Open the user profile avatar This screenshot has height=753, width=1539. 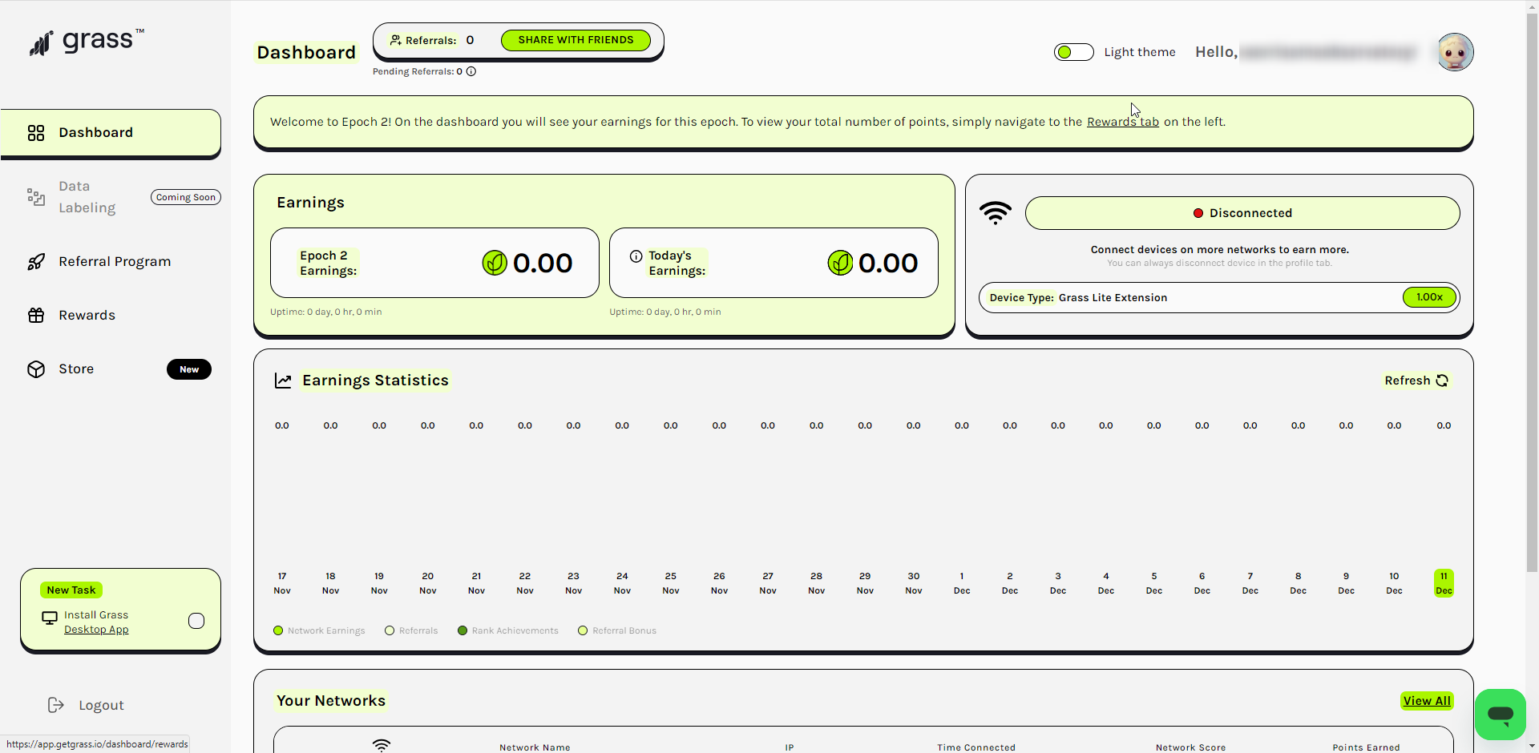[1455, 52]
